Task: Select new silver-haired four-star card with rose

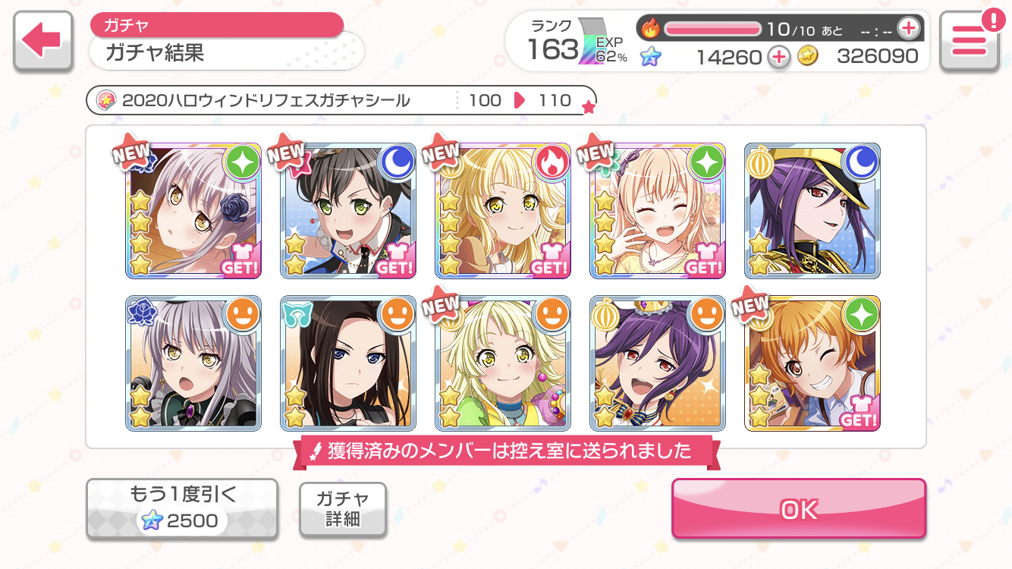Action: point(193,210)
